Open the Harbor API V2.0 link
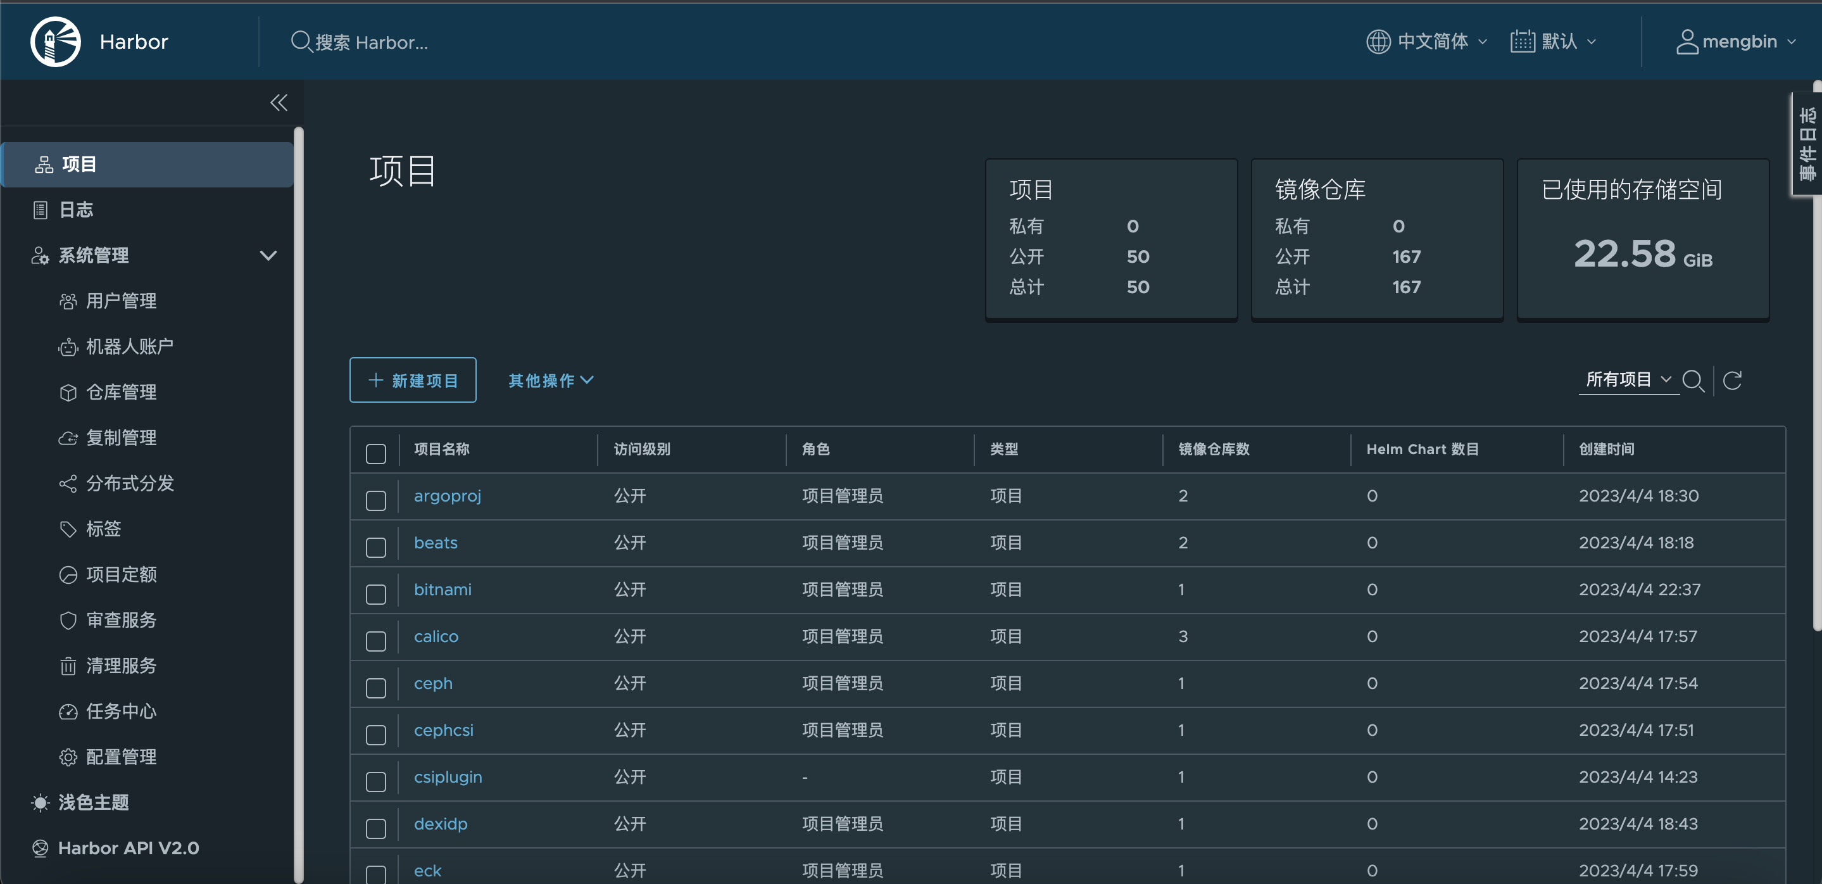1822x884 pixels. [x=128, y=848]
